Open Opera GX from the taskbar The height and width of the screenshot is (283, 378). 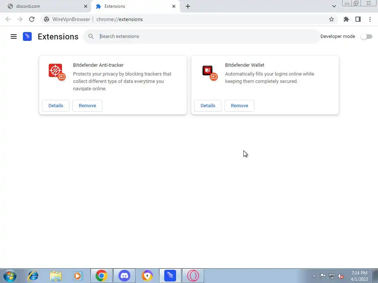click(193, 276)
